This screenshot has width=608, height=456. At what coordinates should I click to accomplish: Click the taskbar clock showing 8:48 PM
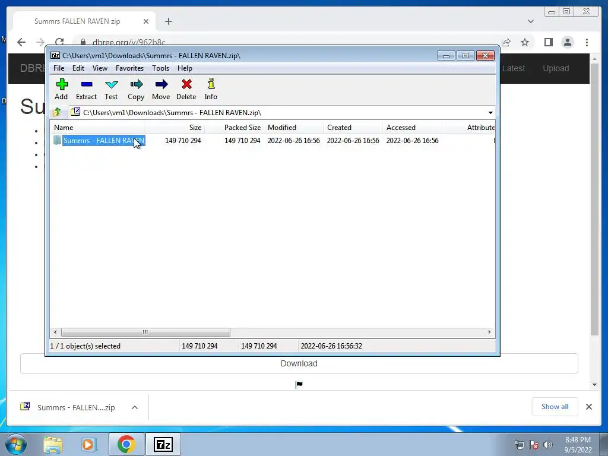pyautogui.click(x=578, y=445)
